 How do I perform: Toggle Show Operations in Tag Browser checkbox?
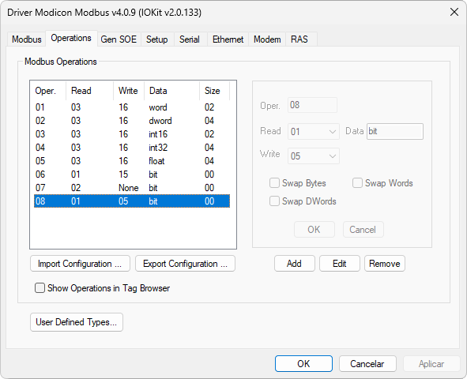40,288
